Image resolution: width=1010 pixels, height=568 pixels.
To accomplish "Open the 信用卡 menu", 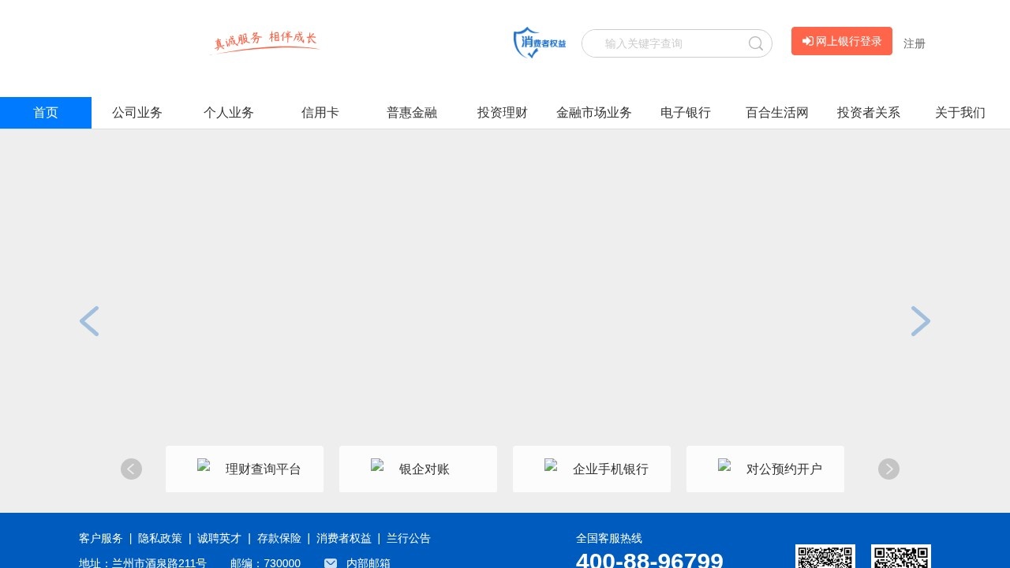I will (320, 113).
